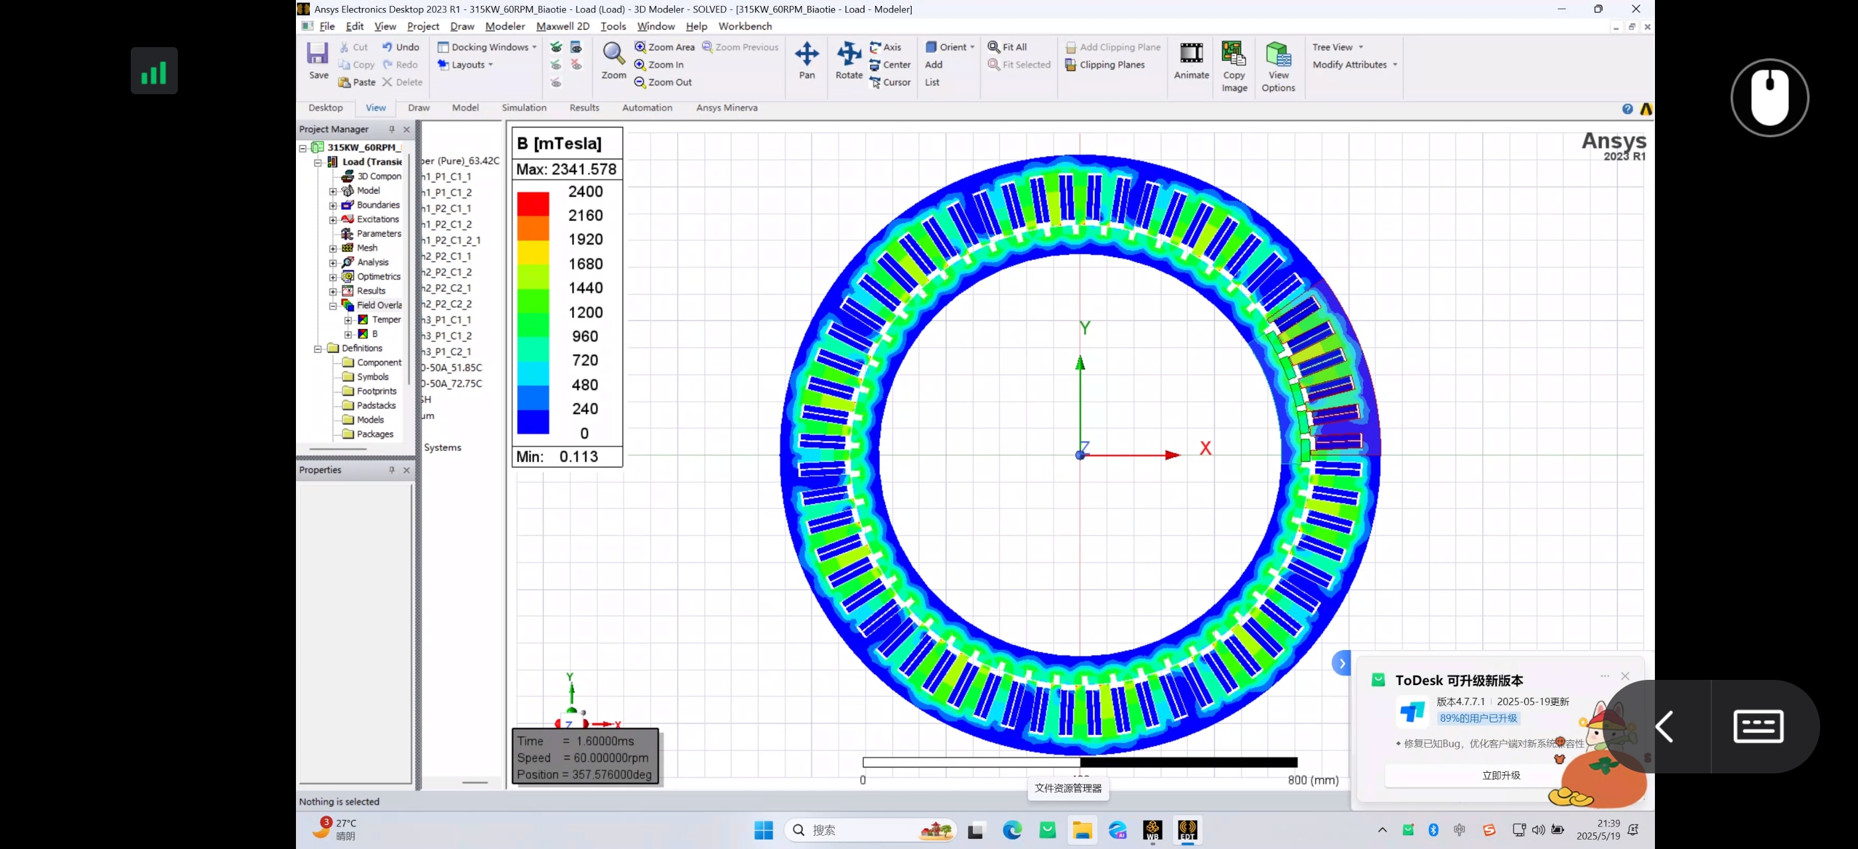Pin the Project Manager panel

click(392, 129)
